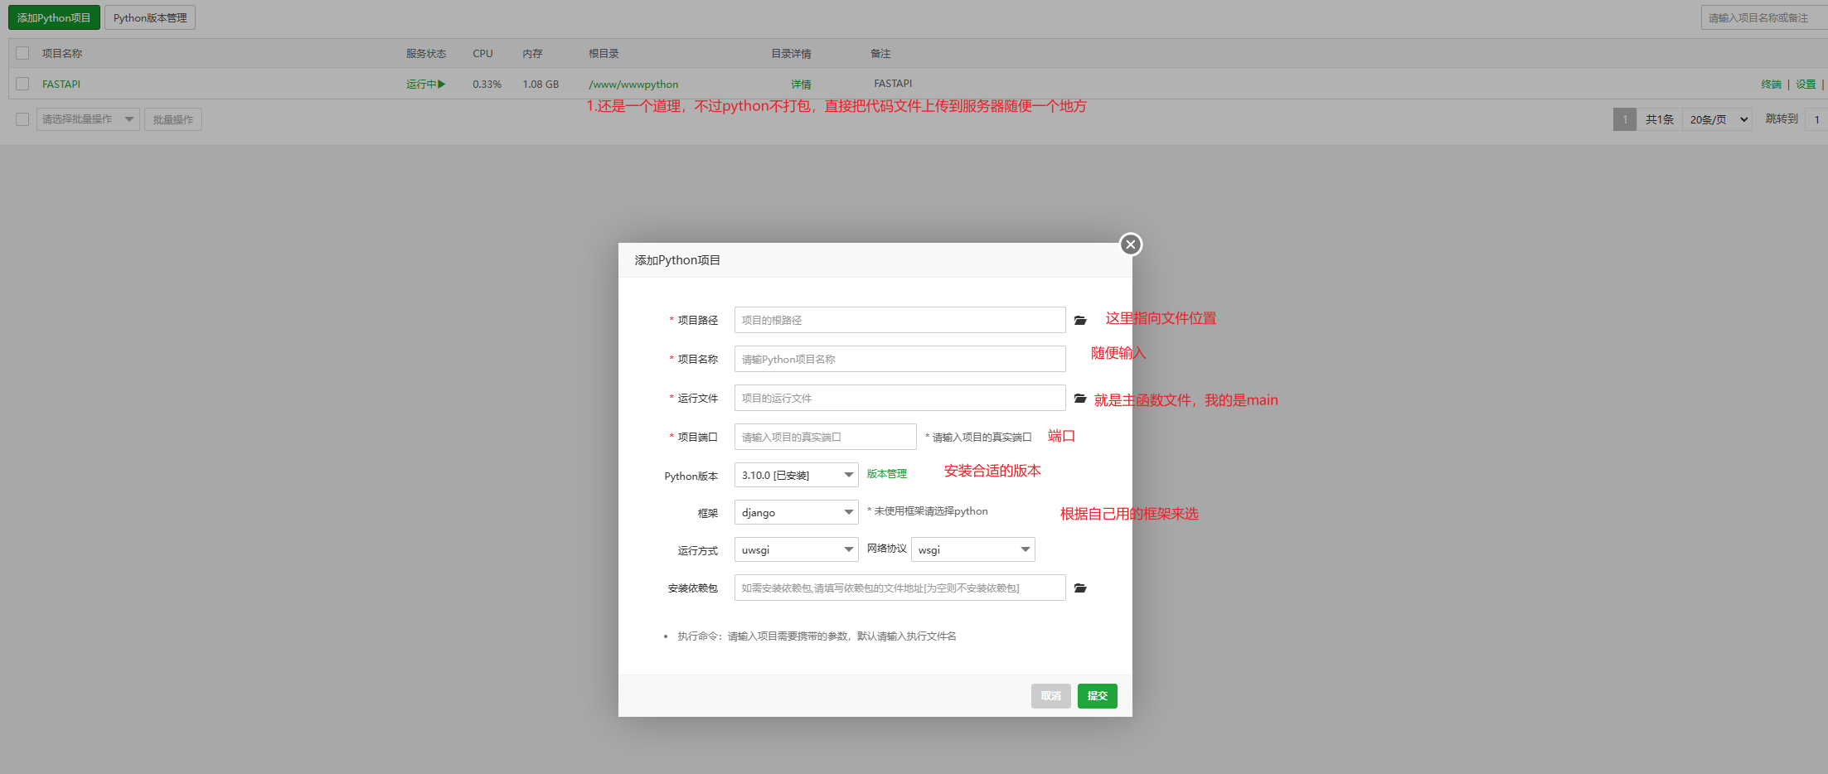Browse file for 安装依赖包 field

point(1080,588)
